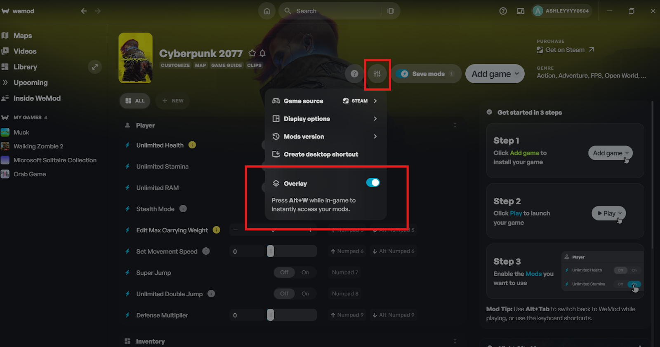The image size is (660, 347).
Task: Adjust the Defense Multiplier slider
Action: click(x=270, y=315)
